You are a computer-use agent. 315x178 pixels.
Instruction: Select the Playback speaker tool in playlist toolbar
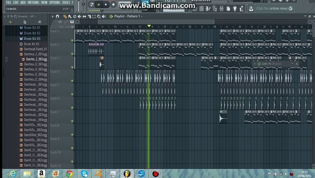click(x=104, y=16)
